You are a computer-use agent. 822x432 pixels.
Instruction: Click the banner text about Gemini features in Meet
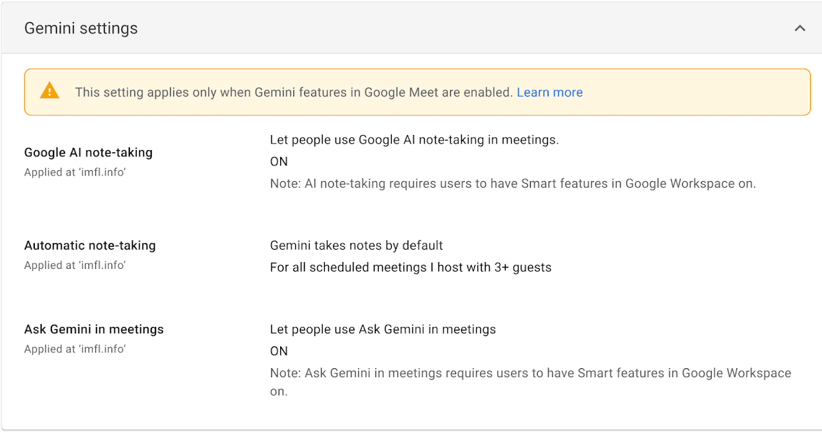[x=294, y=93]
